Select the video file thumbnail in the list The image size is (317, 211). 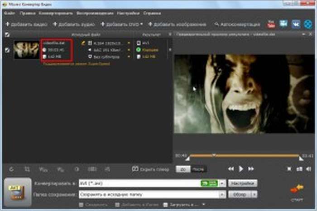[x=26, y=50]
